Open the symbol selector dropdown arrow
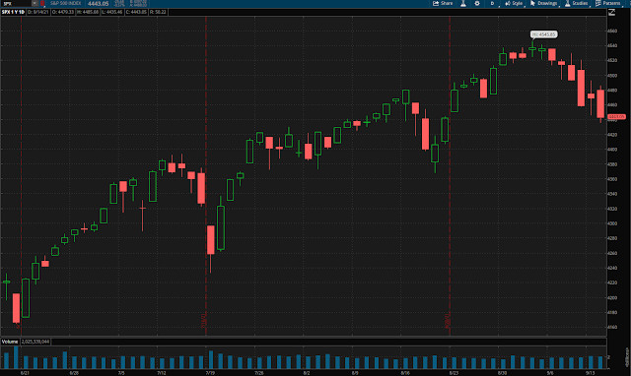The width and height of the screenshot is (631, 376). pos(35,3)
